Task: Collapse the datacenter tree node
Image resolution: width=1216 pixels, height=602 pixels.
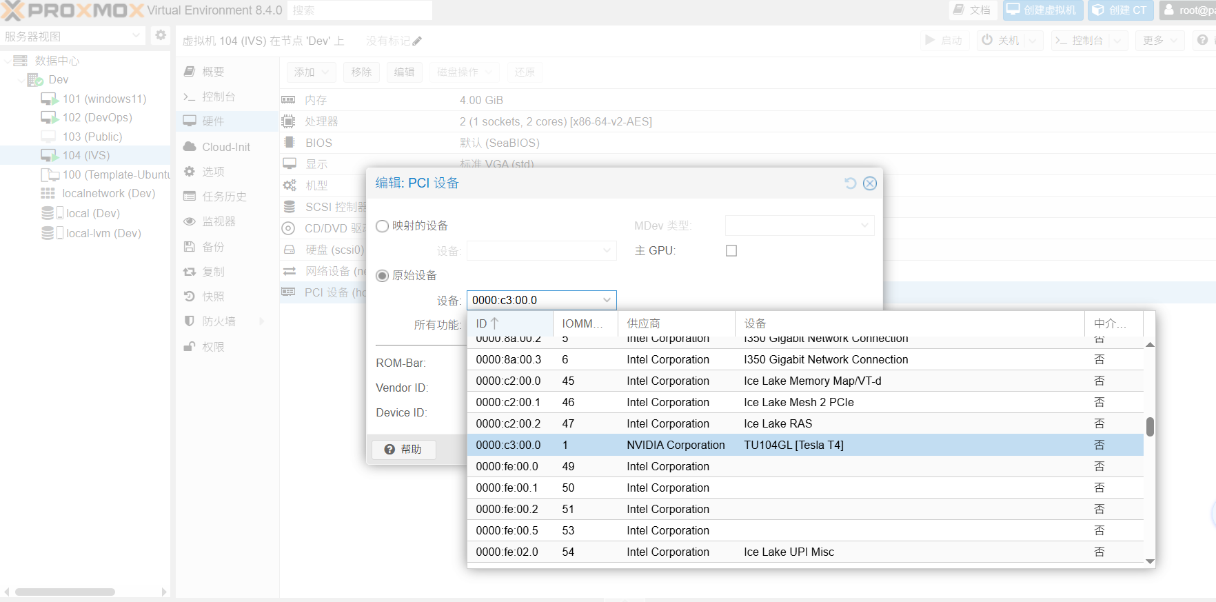Action: coord(7,61)
